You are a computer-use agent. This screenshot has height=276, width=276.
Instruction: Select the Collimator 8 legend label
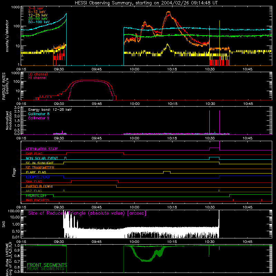point(39,114)
